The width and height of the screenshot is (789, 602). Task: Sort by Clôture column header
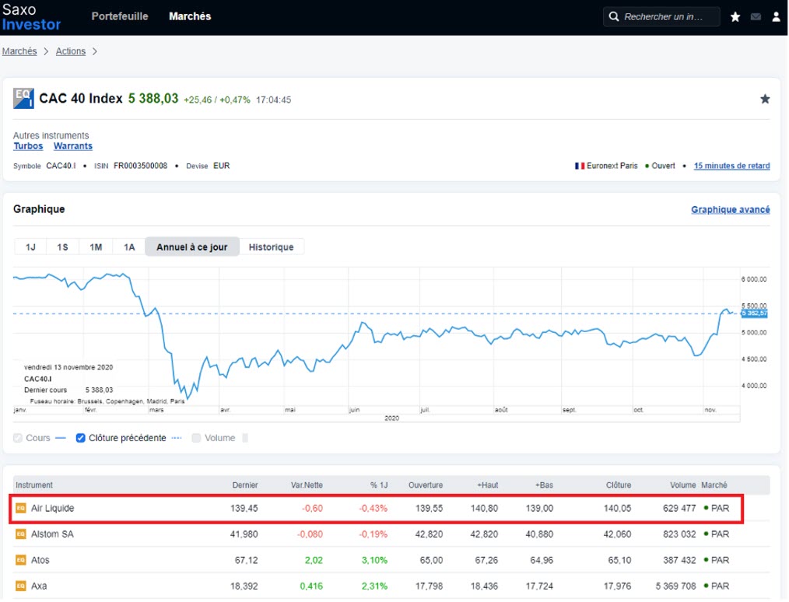tap(619, 485)
